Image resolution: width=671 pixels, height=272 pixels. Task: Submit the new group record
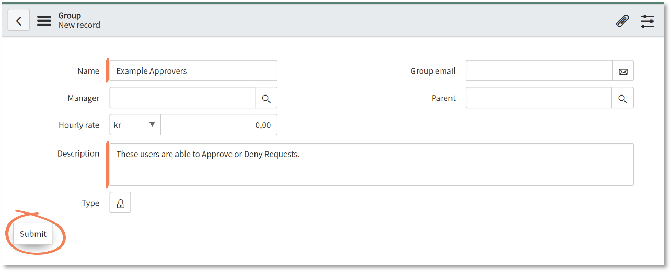33,234
